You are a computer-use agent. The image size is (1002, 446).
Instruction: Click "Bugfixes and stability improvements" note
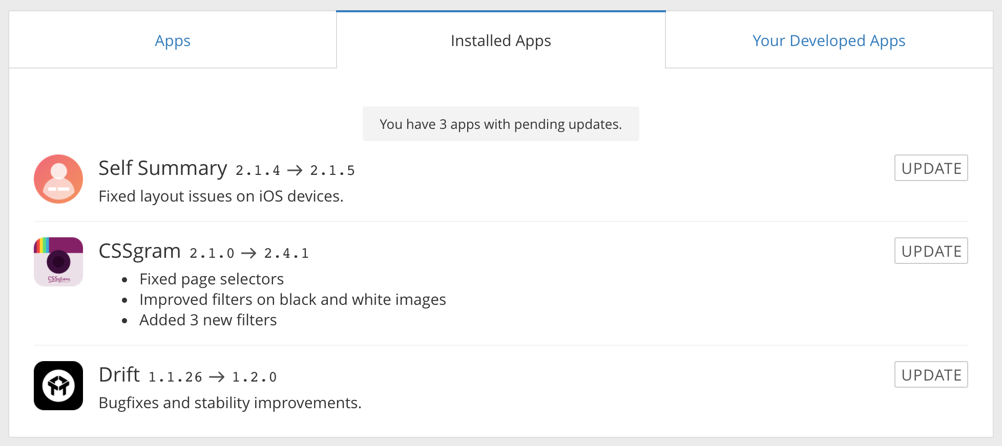coord(230,403)
